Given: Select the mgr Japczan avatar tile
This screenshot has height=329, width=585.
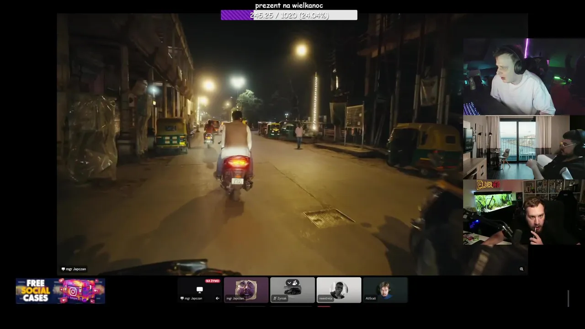Looking at the screenshot, I should (x=246, y=290).
